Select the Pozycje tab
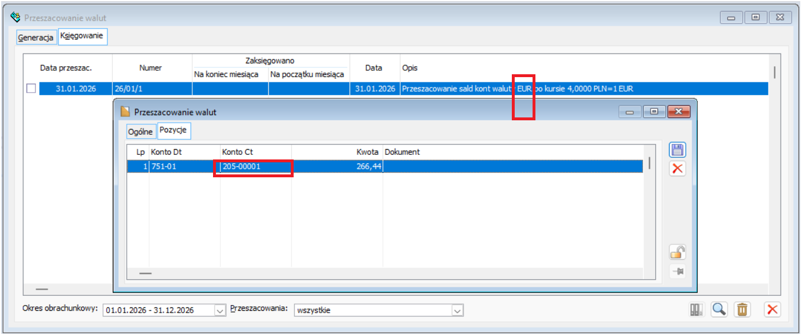Screen dimensions: 802x335 click(174, 130)
